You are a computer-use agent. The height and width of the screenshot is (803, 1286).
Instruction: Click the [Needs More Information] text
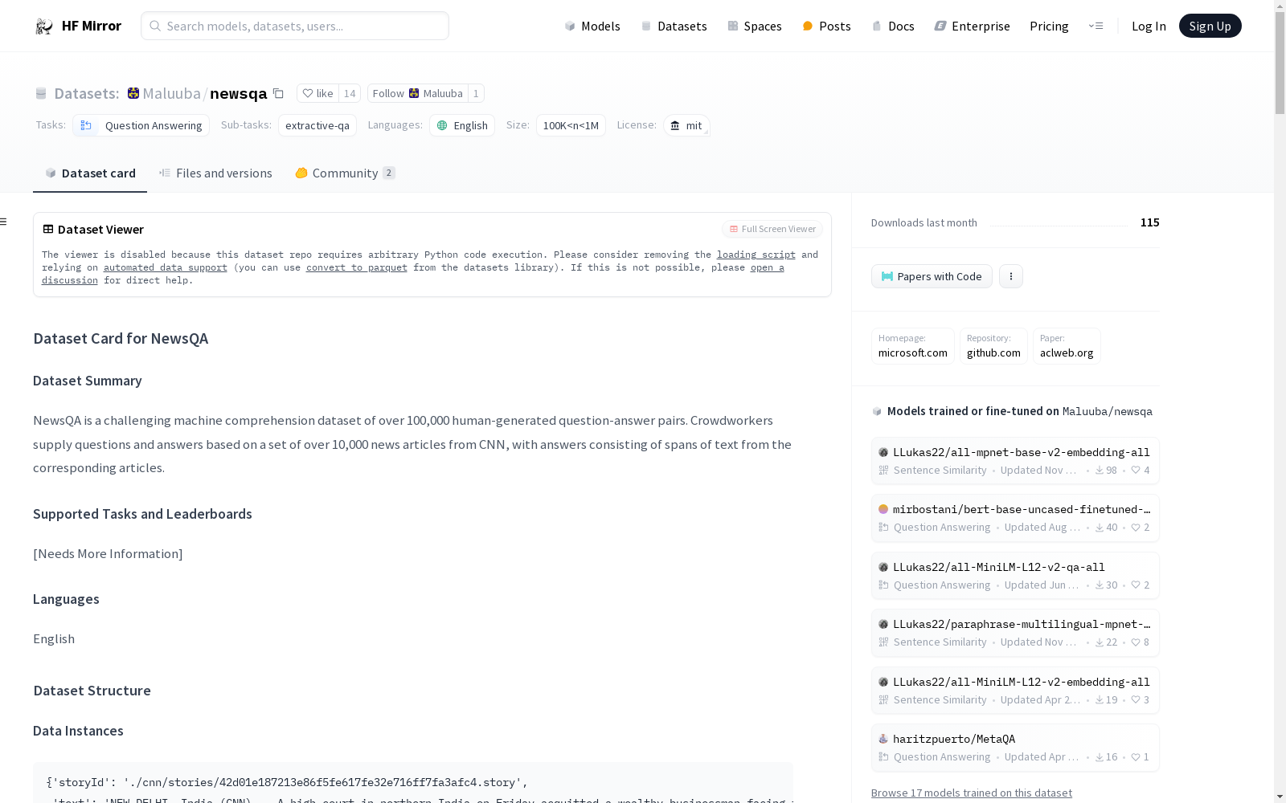click(x=108, y=553)
